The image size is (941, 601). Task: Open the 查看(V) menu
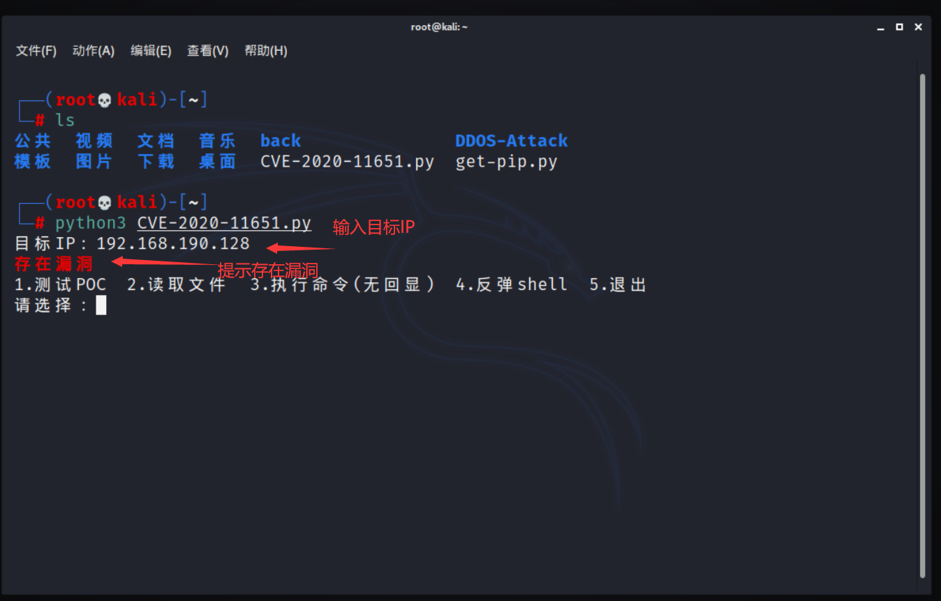(208, 51)
